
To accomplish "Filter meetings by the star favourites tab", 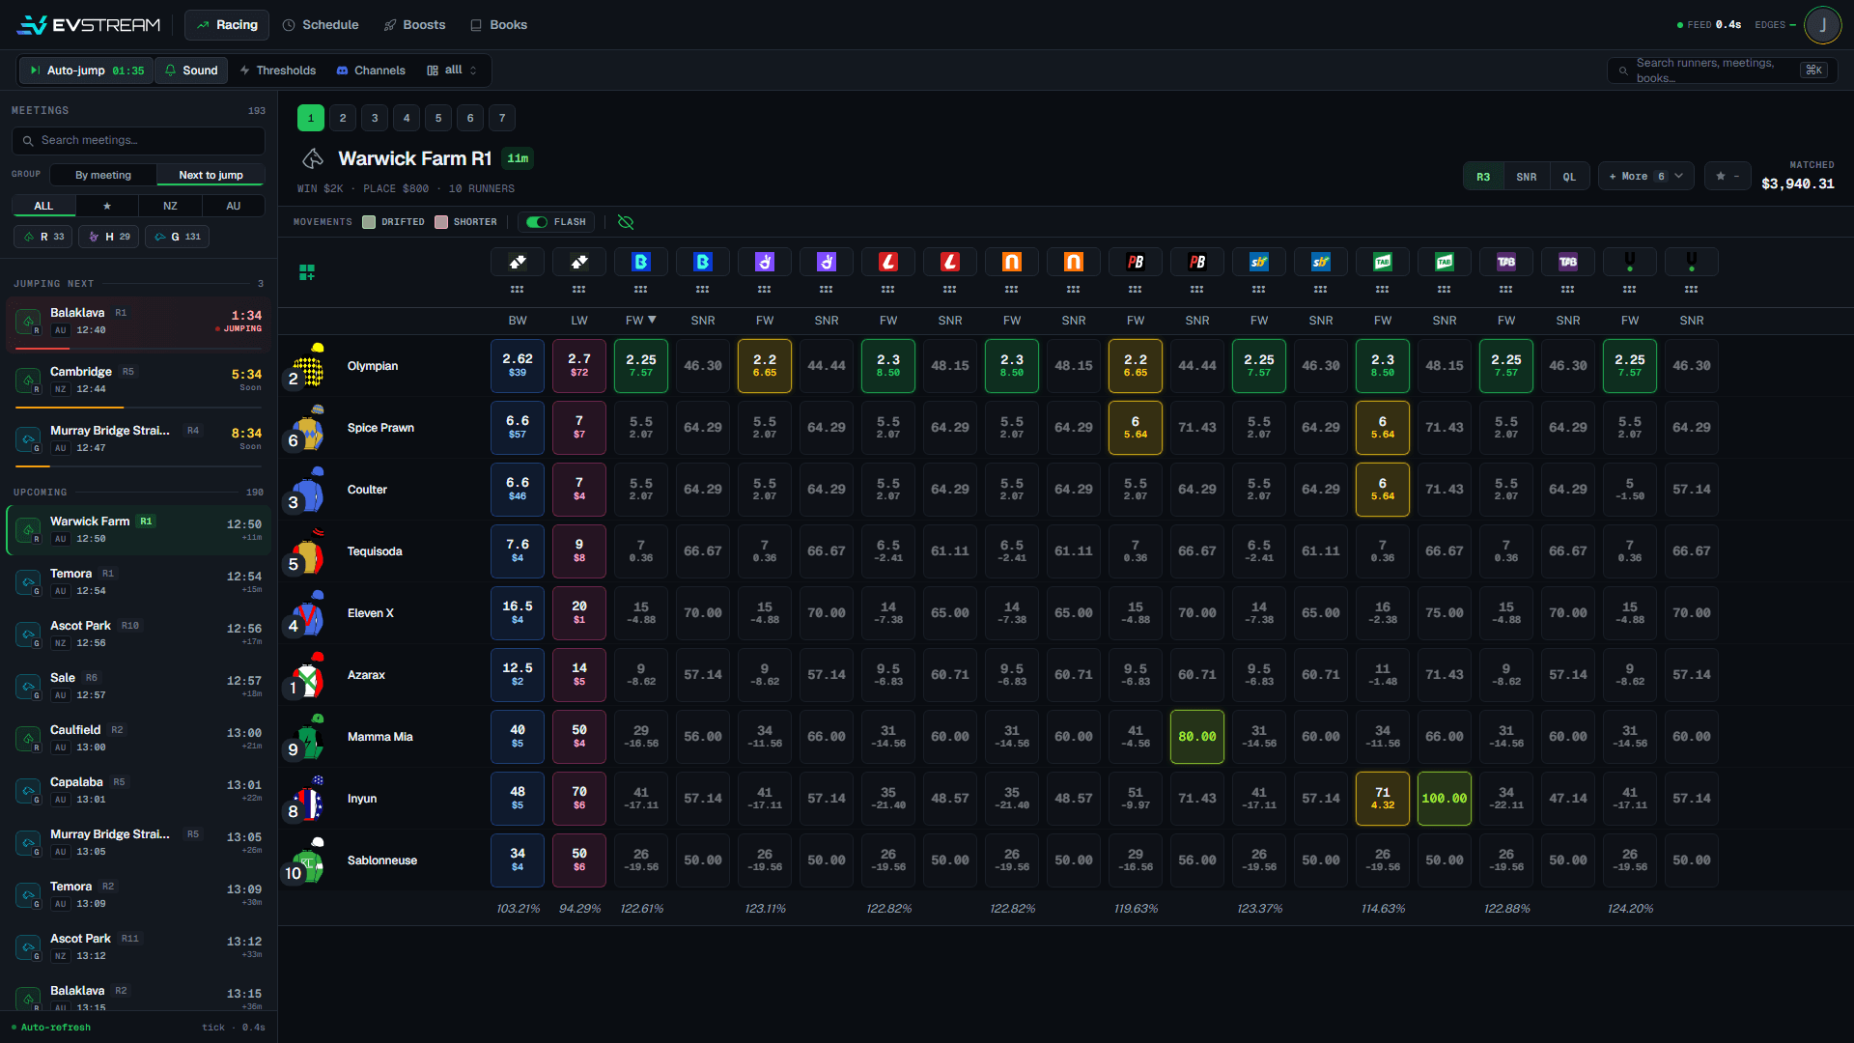I will pyautogui.click(x=107, y=206).
